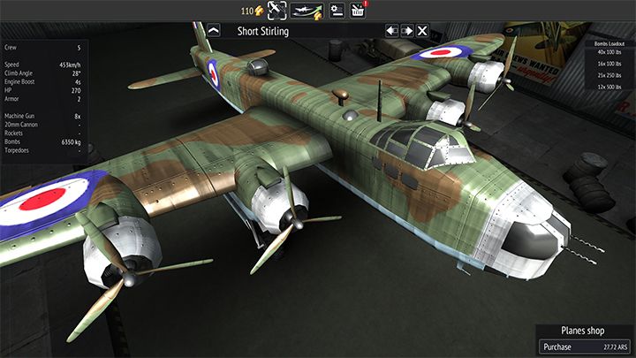636x358 pixels.
Task: Open the shop basket icon with alert badge
Action: click(358, 11)
